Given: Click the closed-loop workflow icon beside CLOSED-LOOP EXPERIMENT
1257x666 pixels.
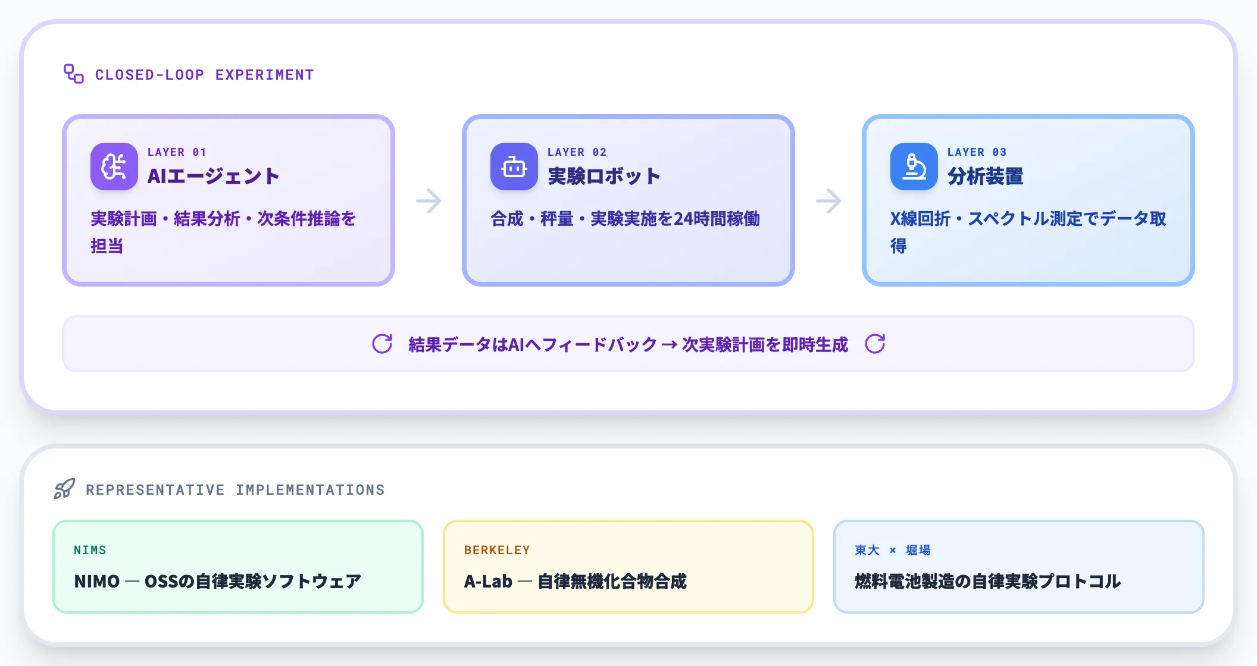Looking at the screenshot, I should click(x=74, y=74).
